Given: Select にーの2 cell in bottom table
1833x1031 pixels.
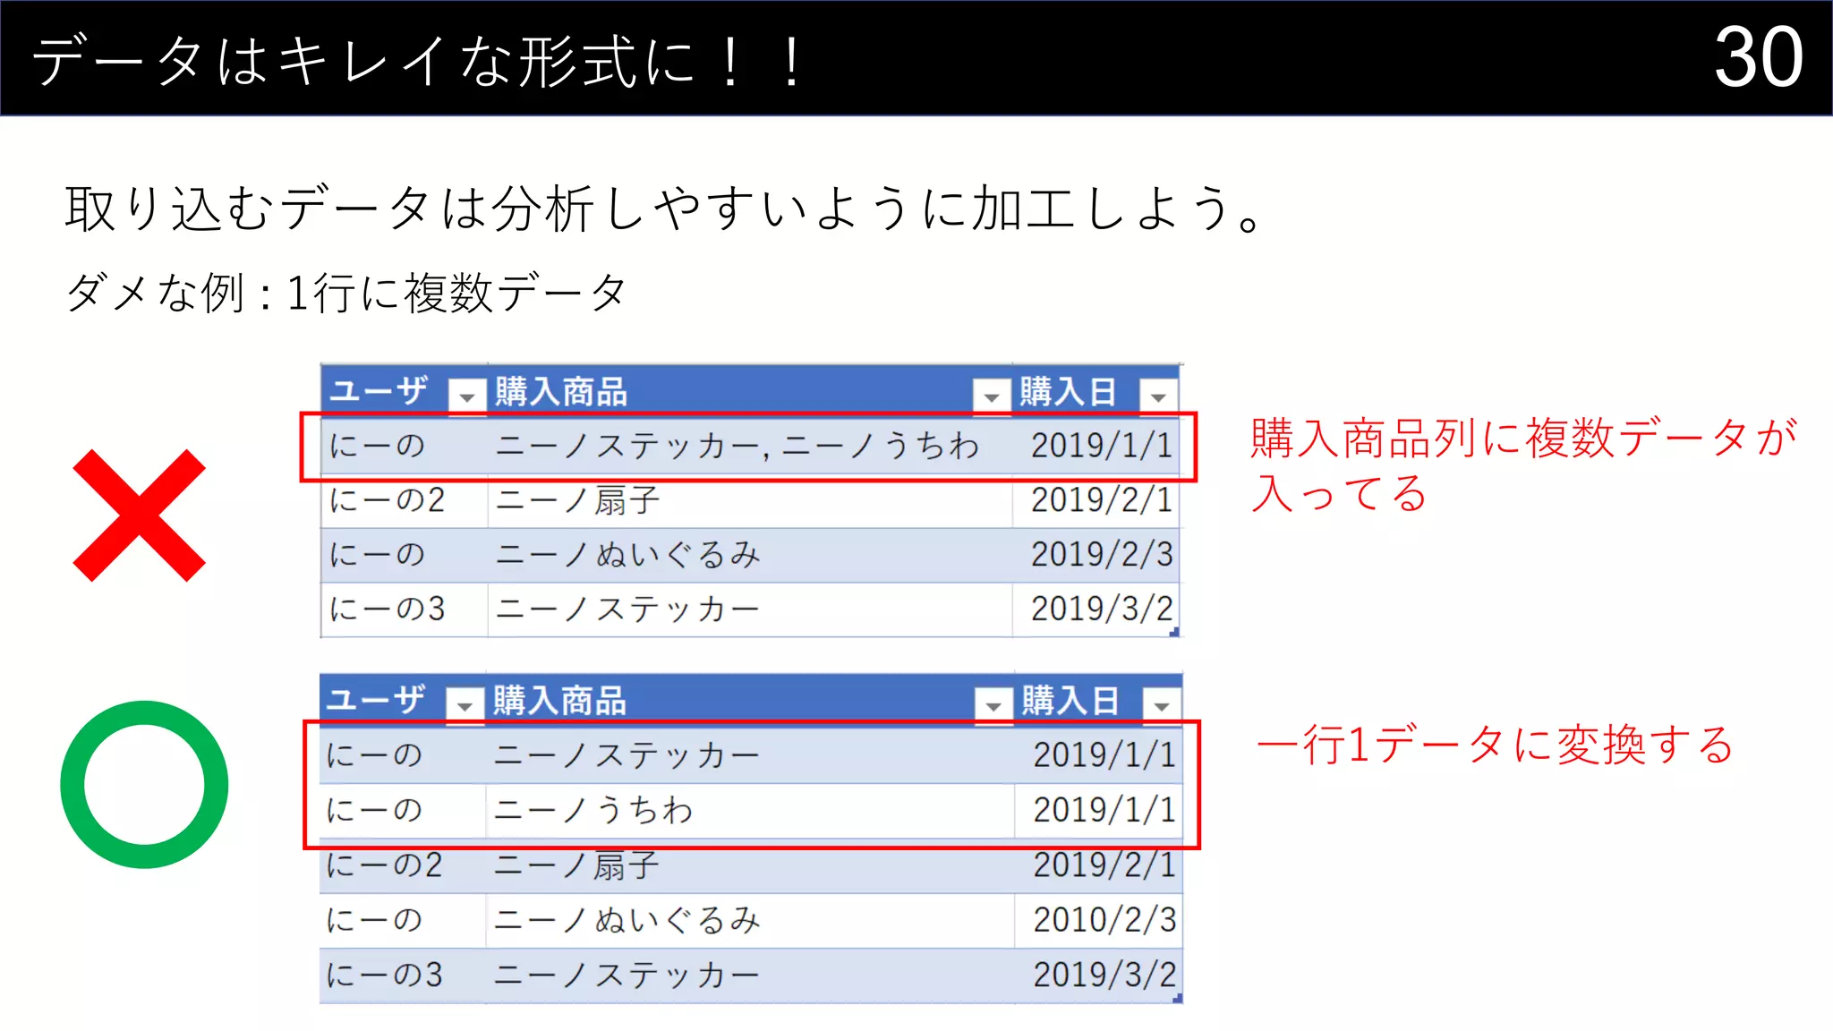Looking at the screenshot, I should [385, 865].
